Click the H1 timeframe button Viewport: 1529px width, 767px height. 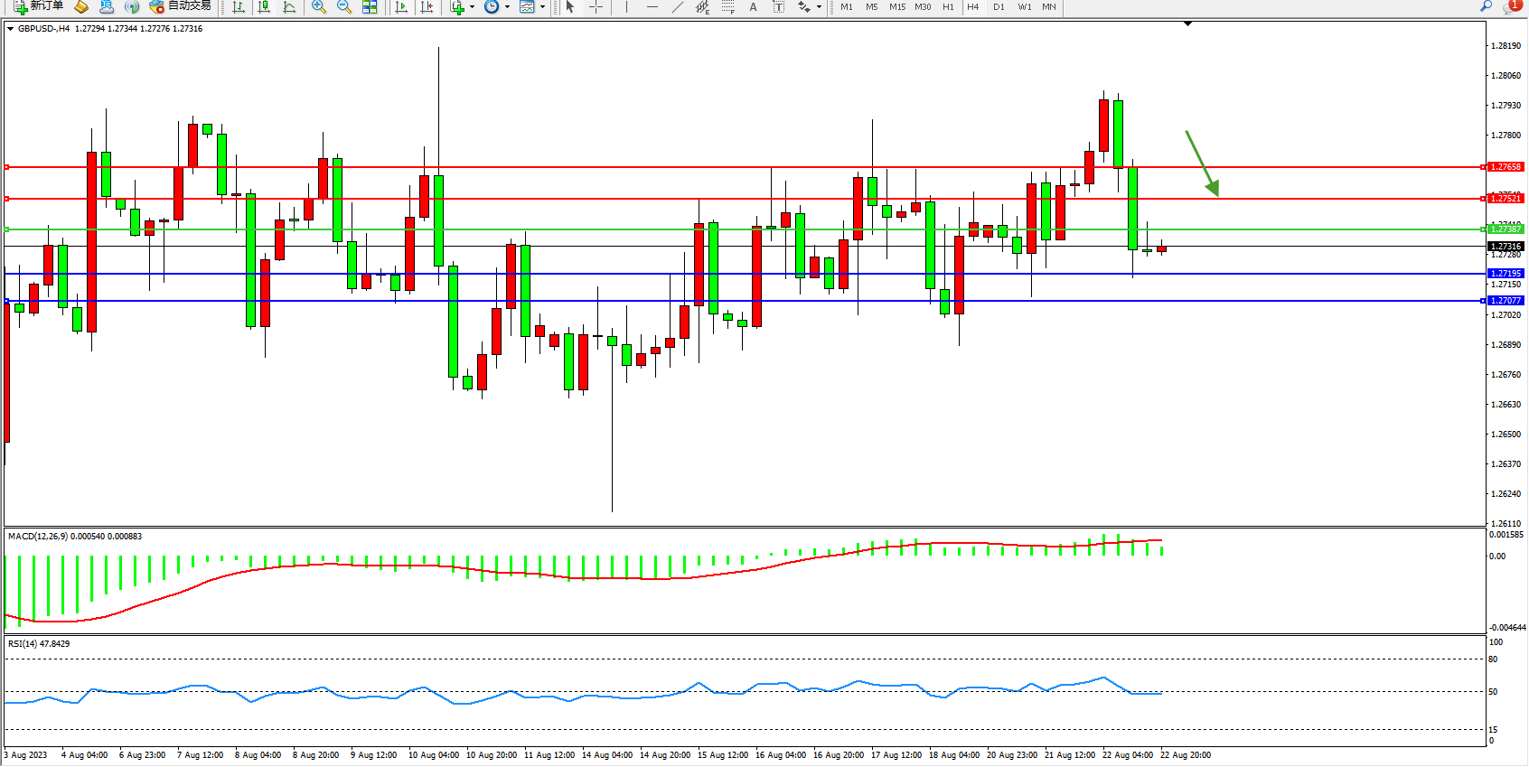pos(948,7)
